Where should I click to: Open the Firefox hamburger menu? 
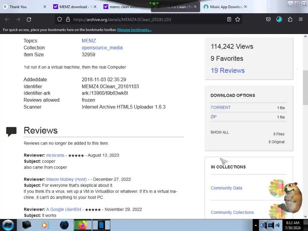click(300, 19)
